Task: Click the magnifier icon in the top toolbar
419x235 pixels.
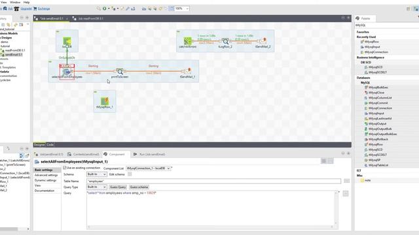Action: (x=99, y=8)
